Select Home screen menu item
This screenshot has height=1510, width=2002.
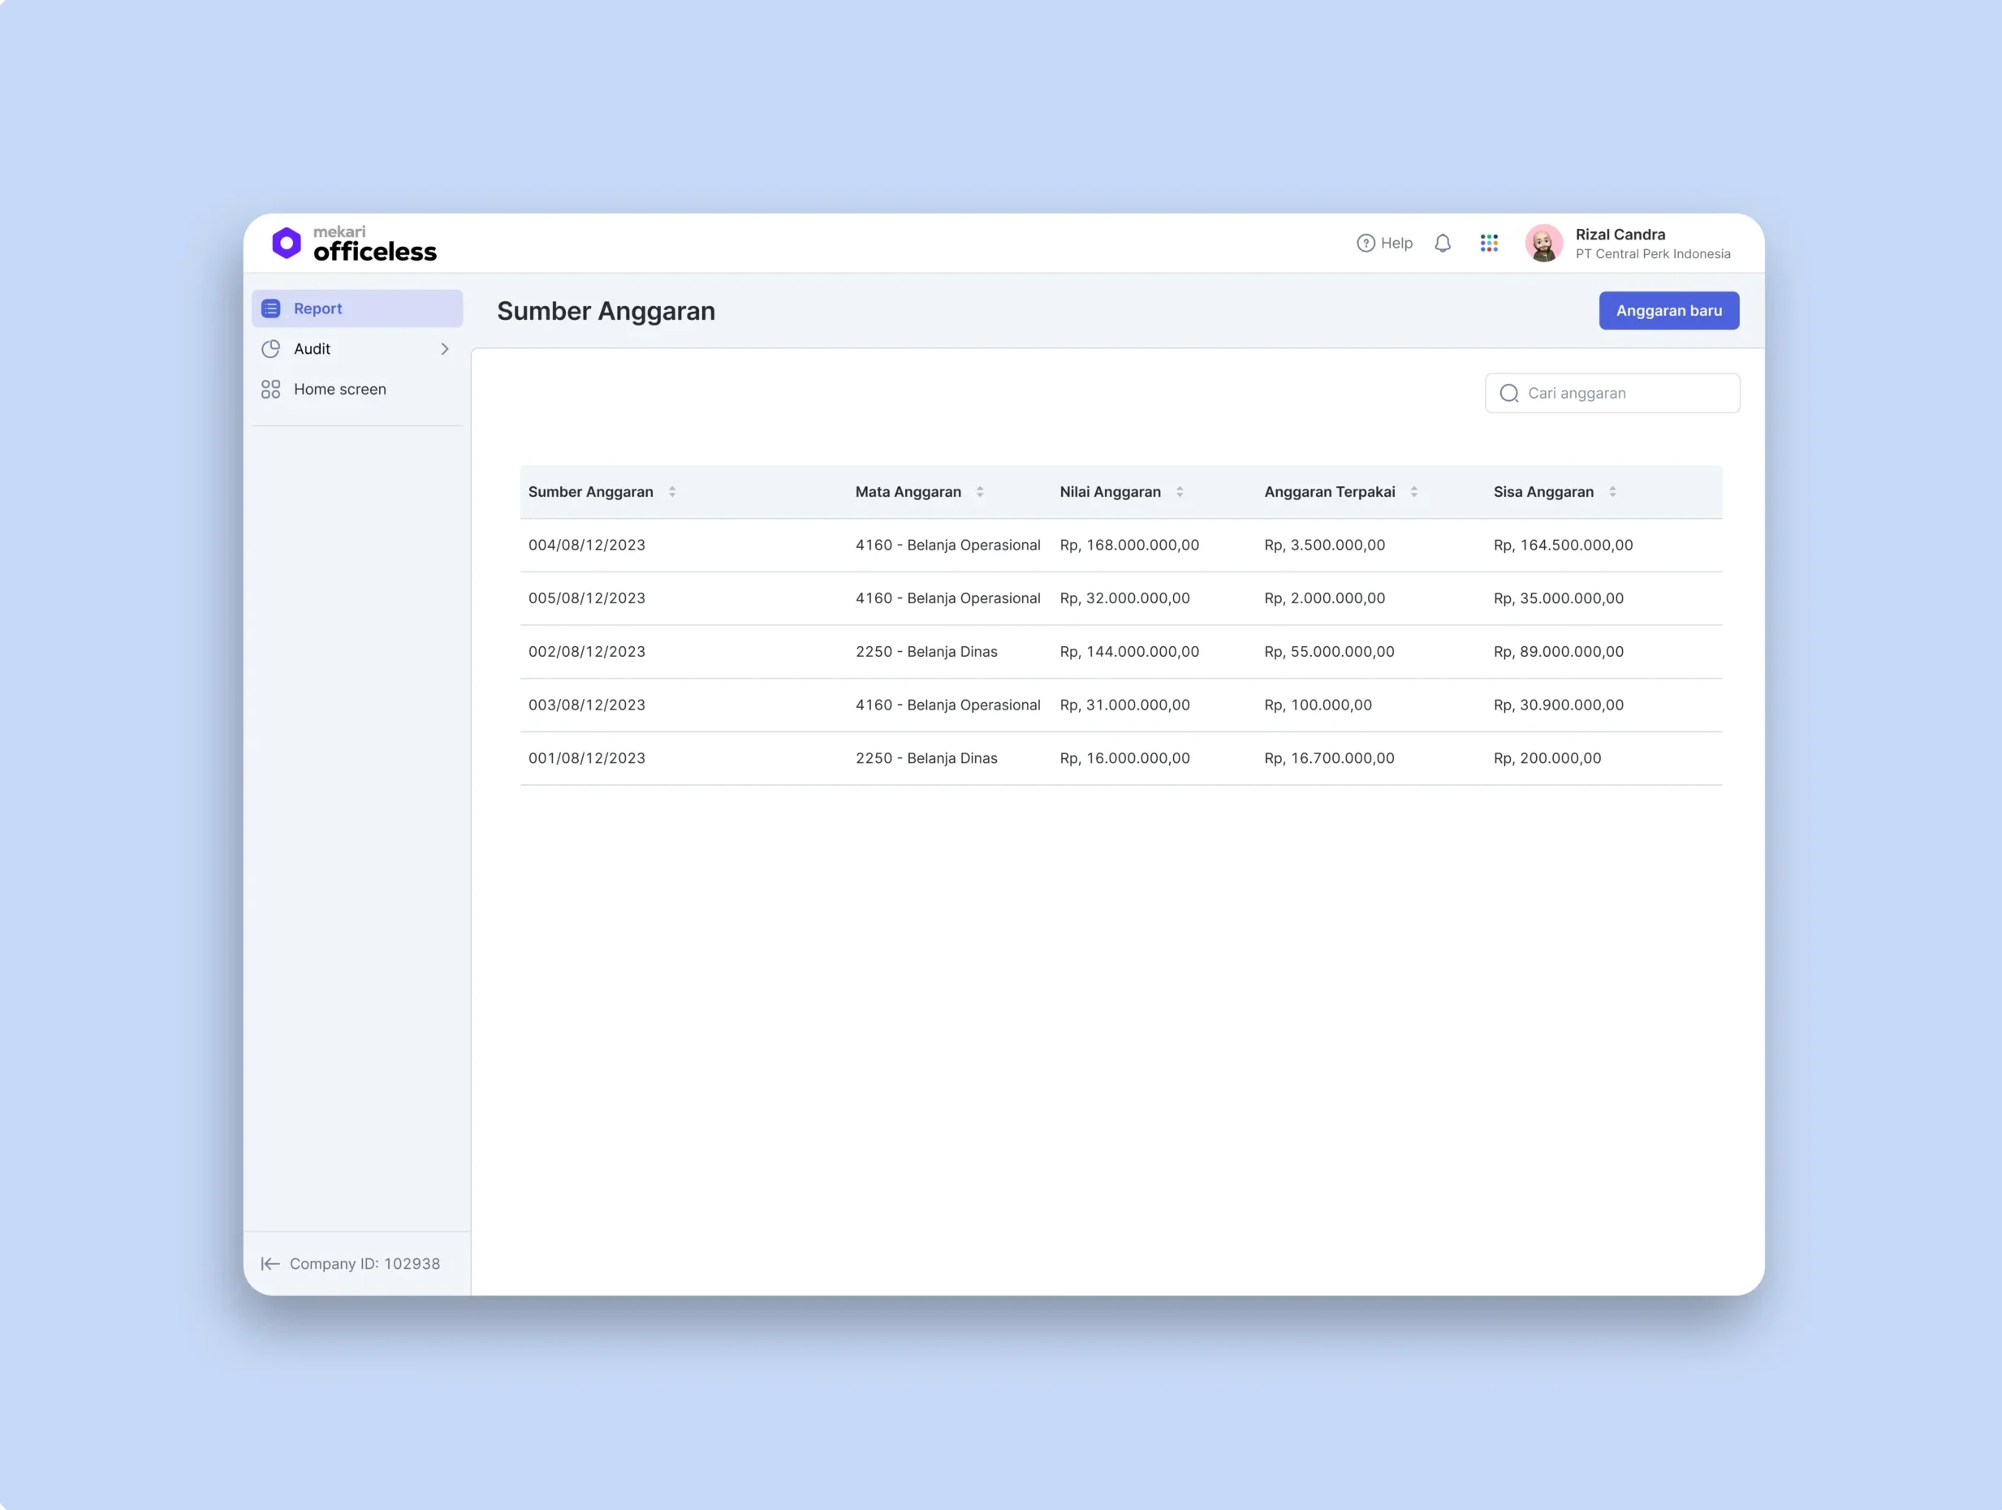(x=339, y=389)
